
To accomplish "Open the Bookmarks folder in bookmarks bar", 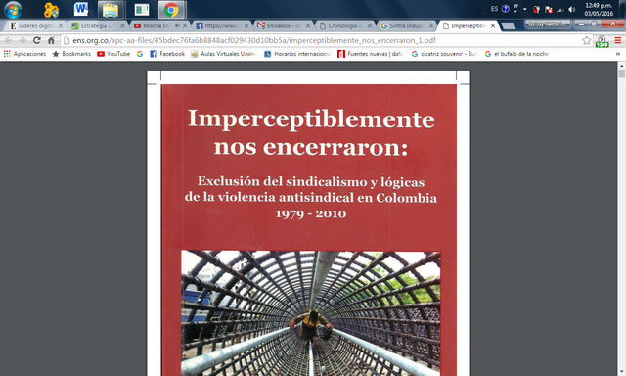I will [x=71, y=54].
